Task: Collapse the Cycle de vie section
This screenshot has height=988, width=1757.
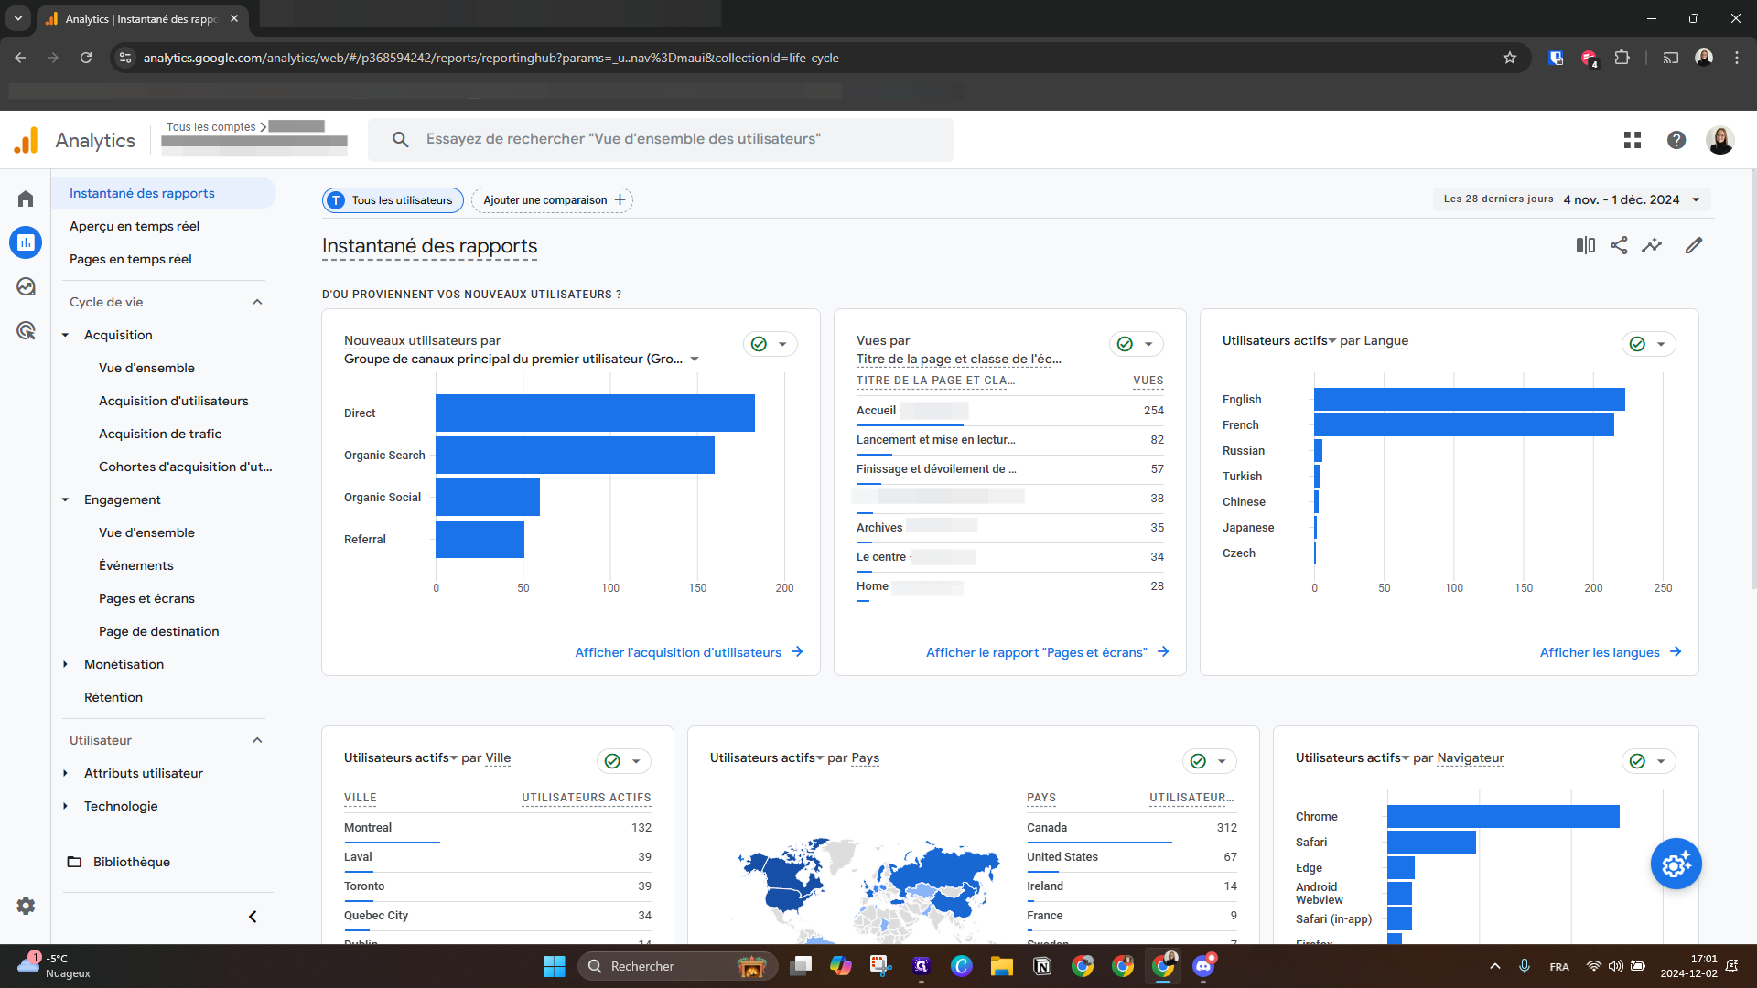Action: 257,302
